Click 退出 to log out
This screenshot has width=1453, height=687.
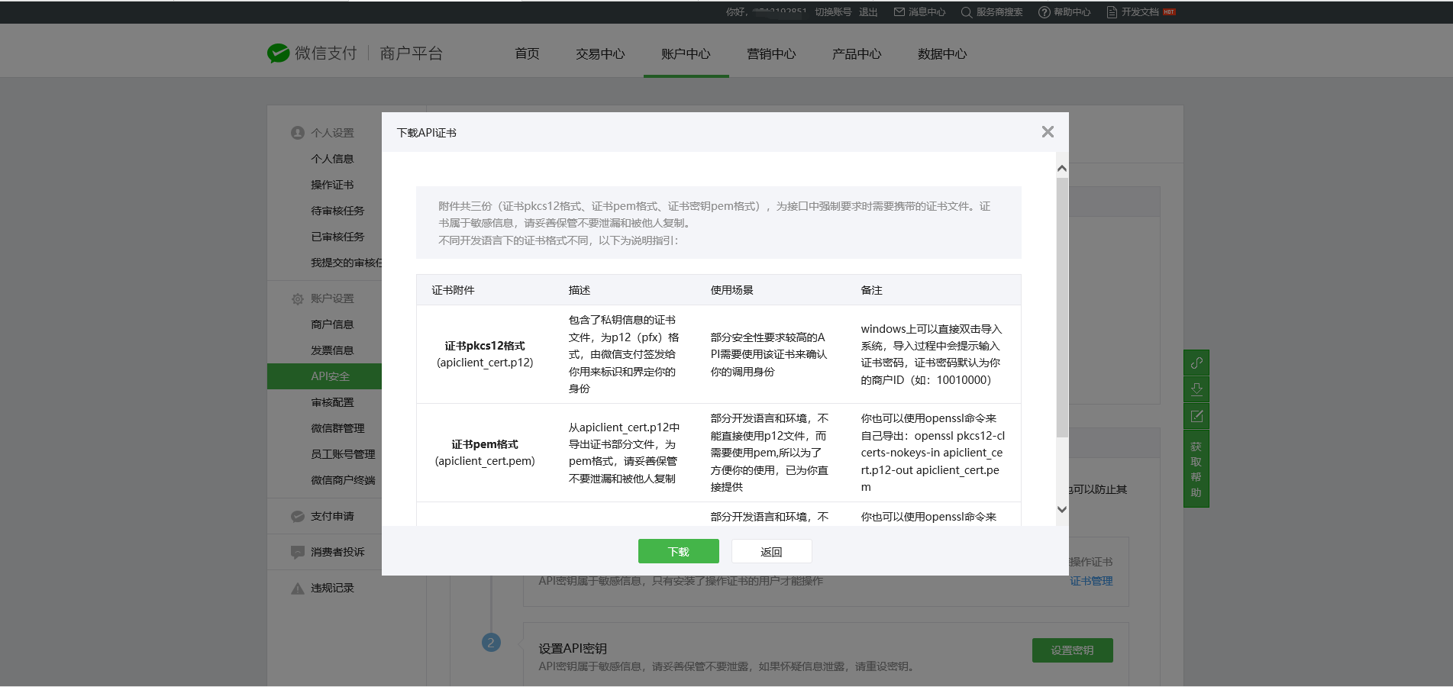coord(868,12)
